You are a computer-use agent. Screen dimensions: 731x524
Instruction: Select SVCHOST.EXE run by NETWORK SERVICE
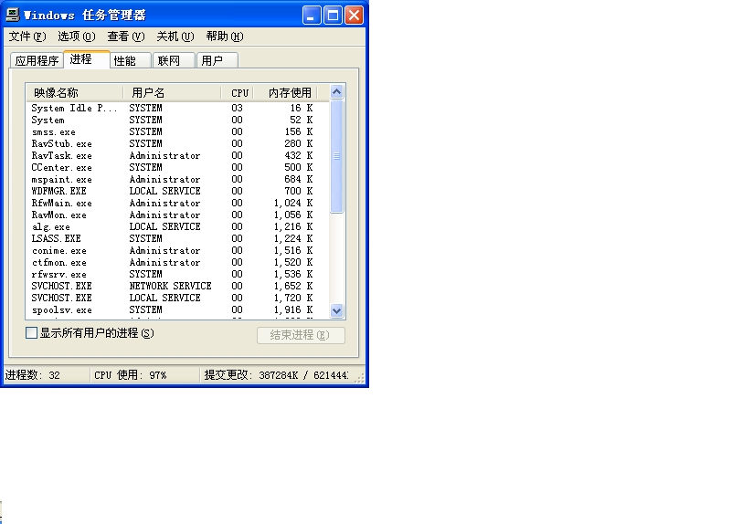177,287
